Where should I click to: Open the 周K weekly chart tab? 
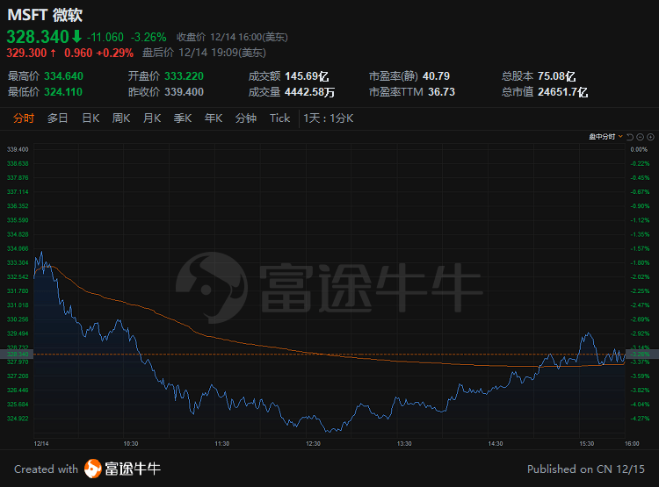click(x=121, y=118)
